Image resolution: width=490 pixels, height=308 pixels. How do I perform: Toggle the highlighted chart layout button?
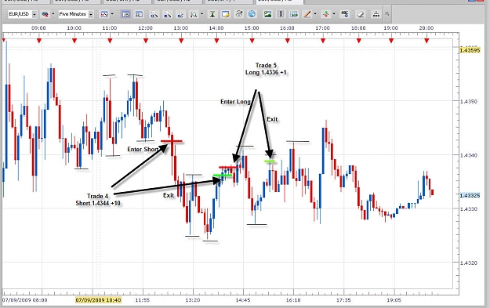(126, 14)
